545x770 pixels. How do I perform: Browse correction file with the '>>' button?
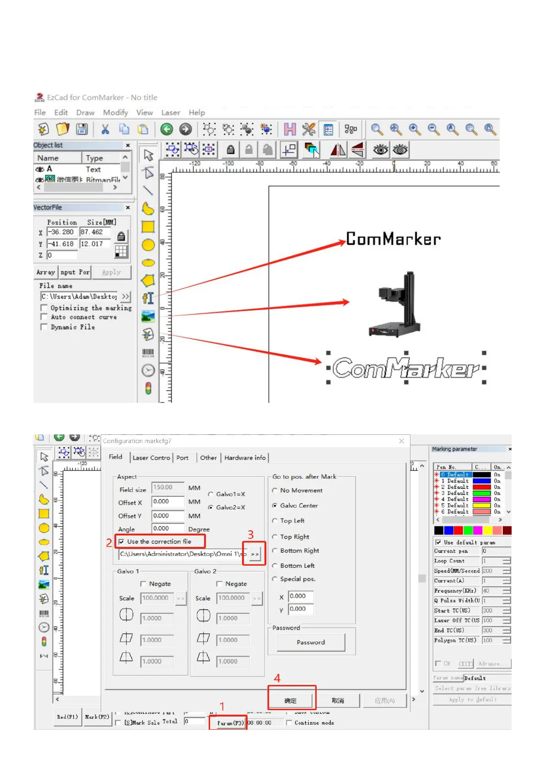pos(254,554)
